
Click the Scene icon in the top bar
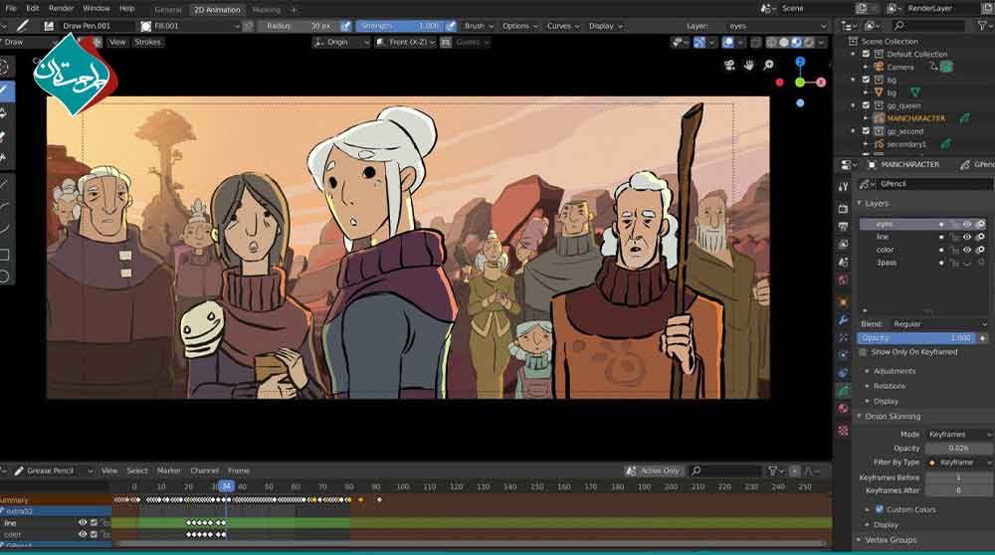(767, 8)
